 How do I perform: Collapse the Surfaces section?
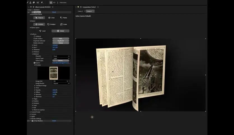pyautogui.click(x=30, y=34)
